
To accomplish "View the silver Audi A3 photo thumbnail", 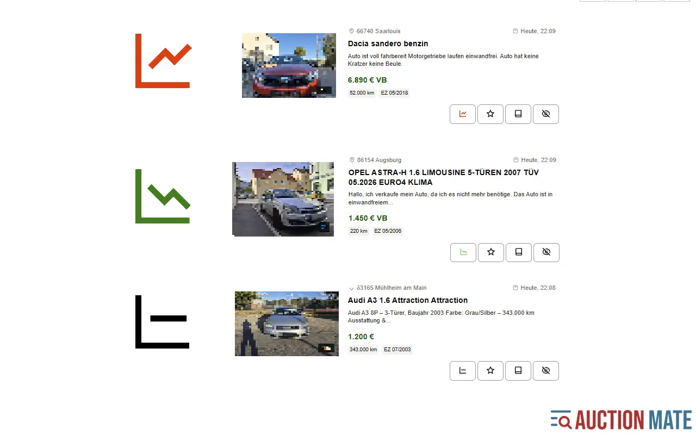I will (x=287, y=324).
